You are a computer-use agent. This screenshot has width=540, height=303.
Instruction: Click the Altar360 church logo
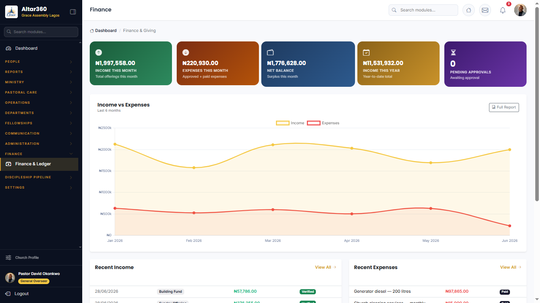[11, 12]
